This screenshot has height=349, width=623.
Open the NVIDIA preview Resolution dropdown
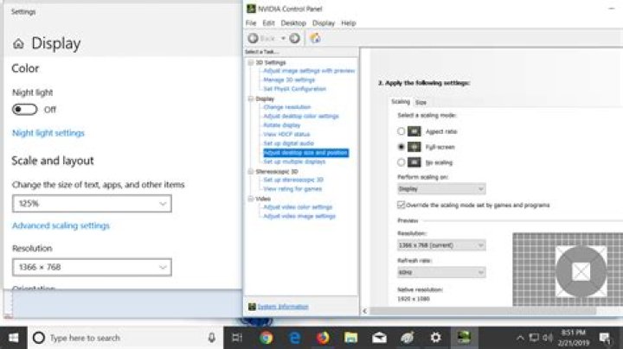click(x=441, y=245)
